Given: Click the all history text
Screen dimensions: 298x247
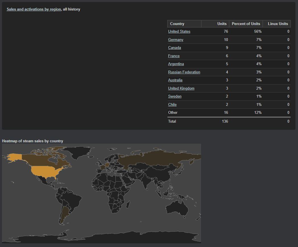Looking at the screenshot, I should [71, 9].
